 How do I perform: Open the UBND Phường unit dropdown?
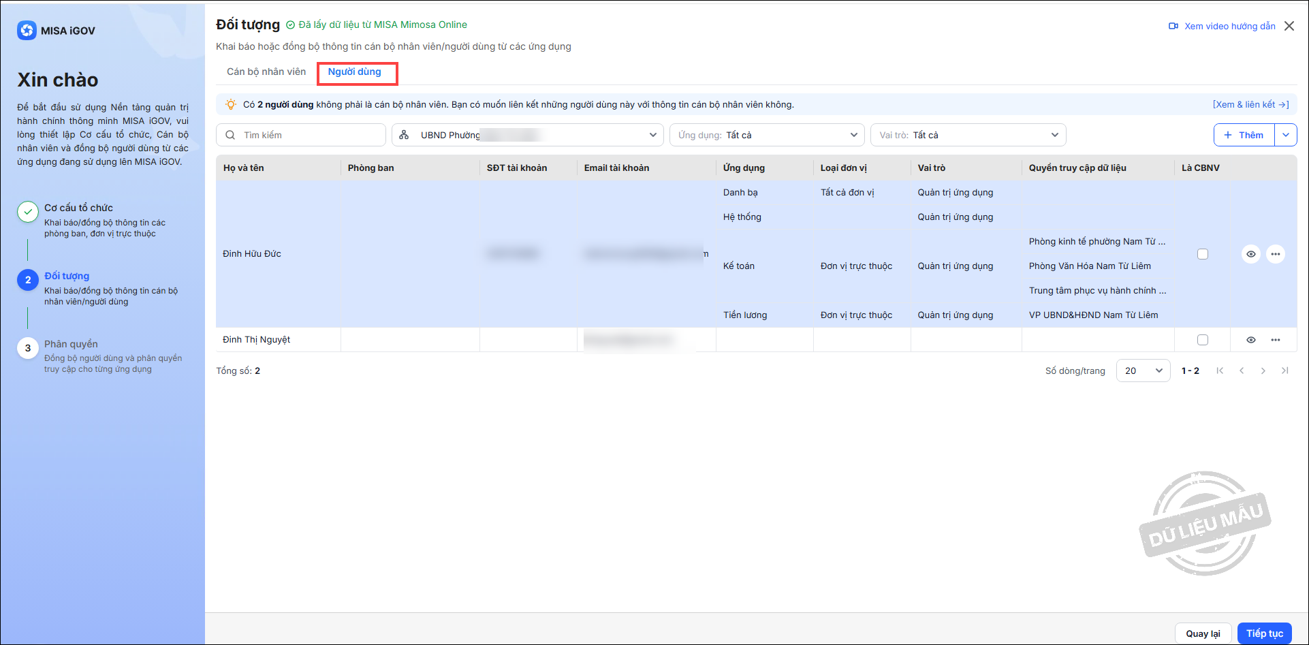[528, 135]
